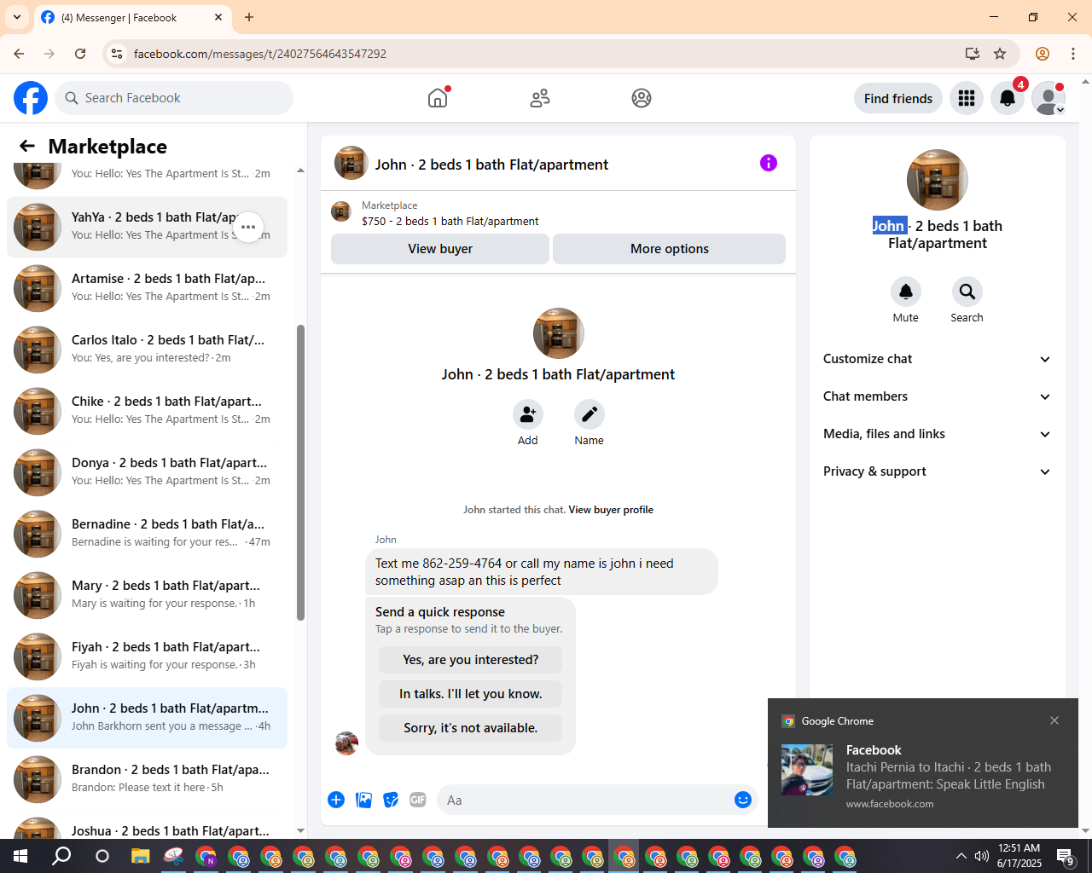Open a new Chrome tab
Image resolution: width=1092 pixels, height=873 pixels.
coord(249,17)
